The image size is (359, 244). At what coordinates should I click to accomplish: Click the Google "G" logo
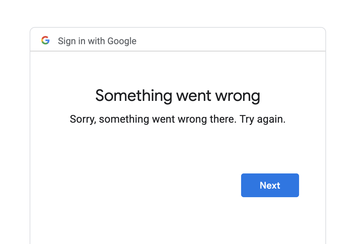[45, 41]
